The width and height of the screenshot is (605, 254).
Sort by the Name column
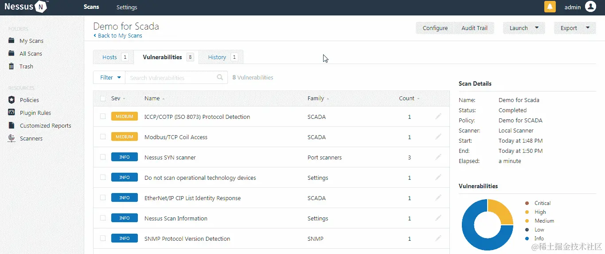(154, 99)
